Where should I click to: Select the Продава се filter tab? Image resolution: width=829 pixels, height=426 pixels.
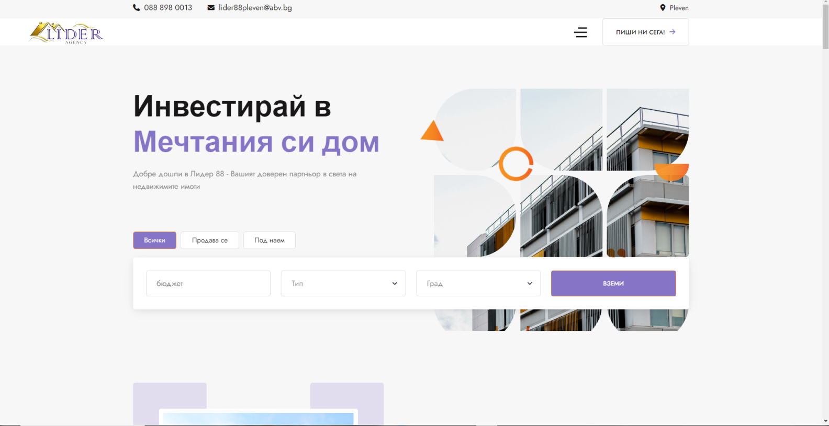tap(210, 240)
